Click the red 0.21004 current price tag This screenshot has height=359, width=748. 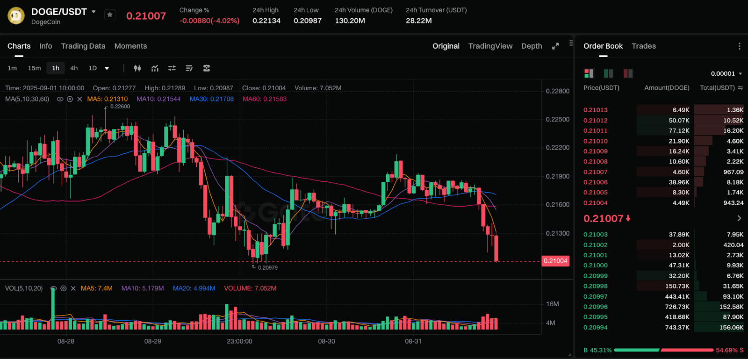(555, 261)
